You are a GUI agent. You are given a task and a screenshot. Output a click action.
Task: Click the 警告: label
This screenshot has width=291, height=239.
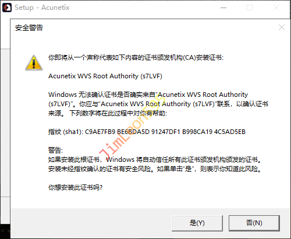point(55,150)
